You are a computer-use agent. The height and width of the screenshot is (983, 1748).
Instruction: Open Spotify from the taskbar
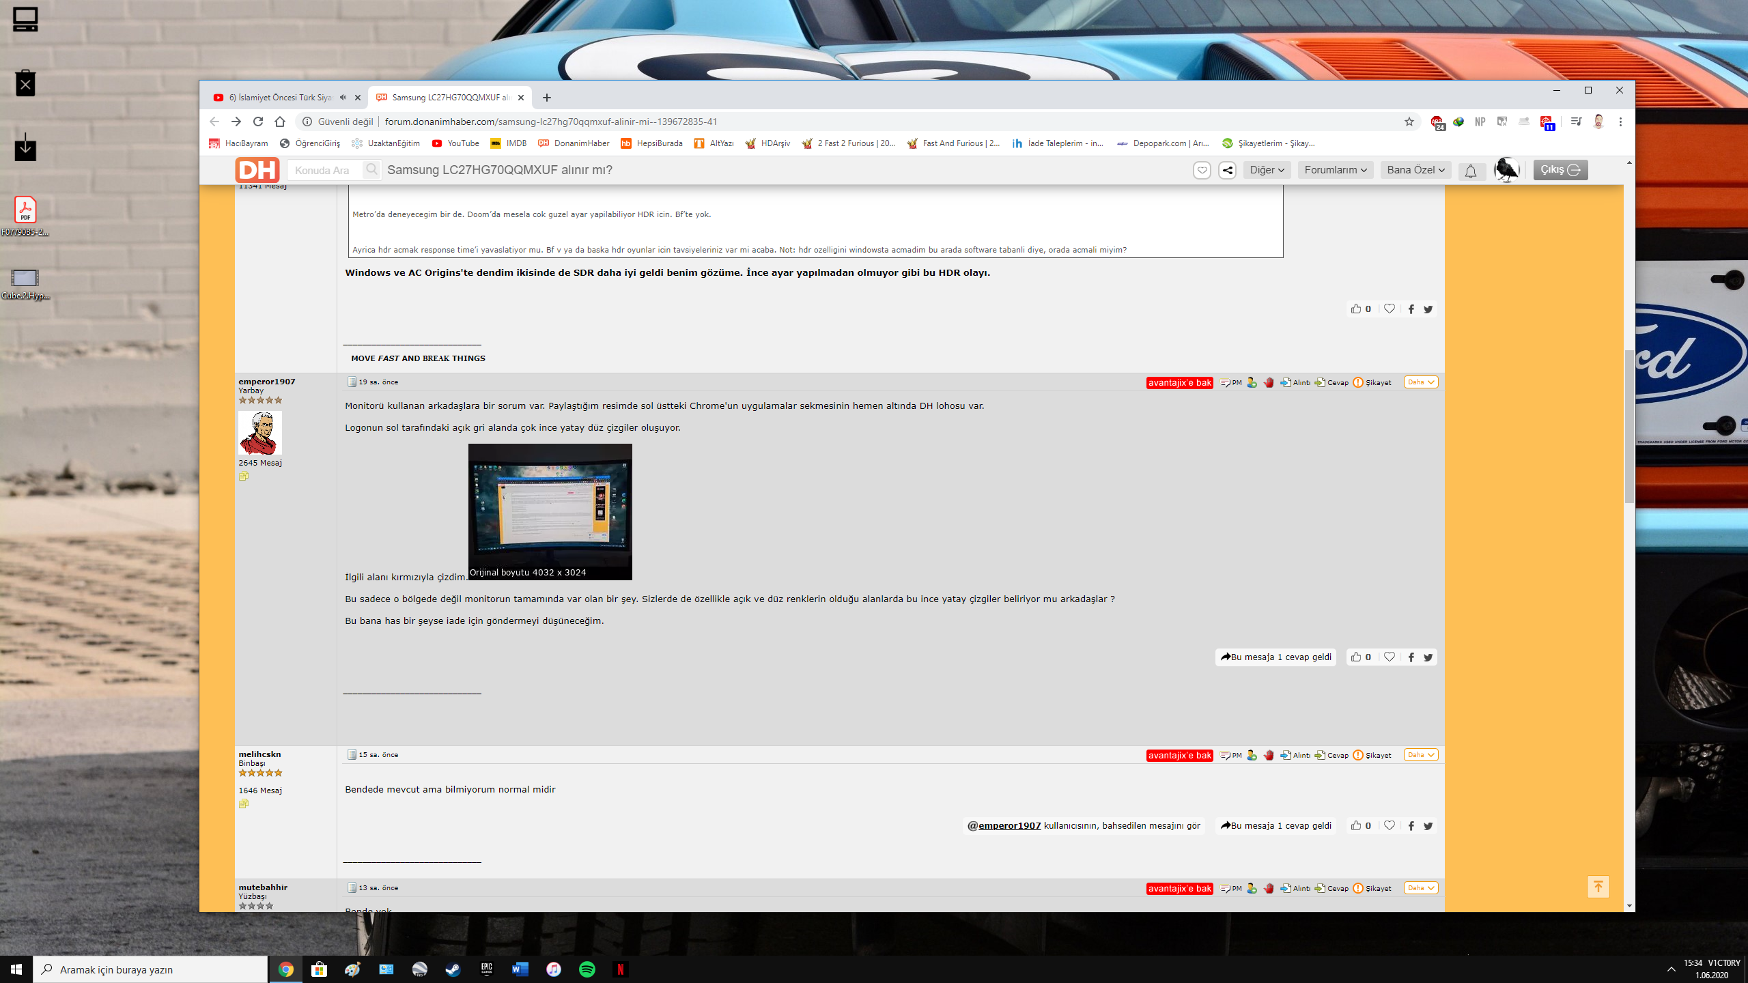[587, 969]
